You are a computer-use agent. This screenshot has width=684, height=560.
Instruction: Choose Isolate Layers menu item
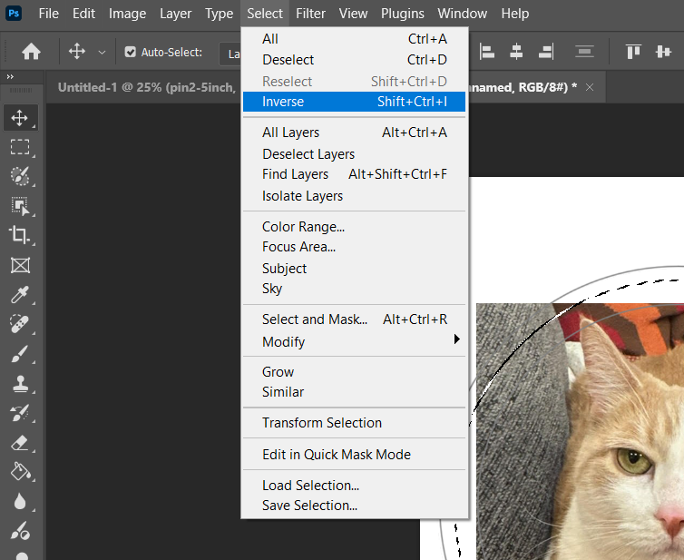pyautogui.click(x=354, y=196)
